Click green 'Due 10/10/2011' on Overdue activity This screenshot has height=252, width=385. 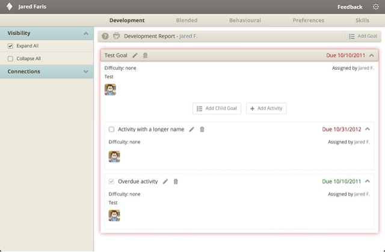[342, 182]
